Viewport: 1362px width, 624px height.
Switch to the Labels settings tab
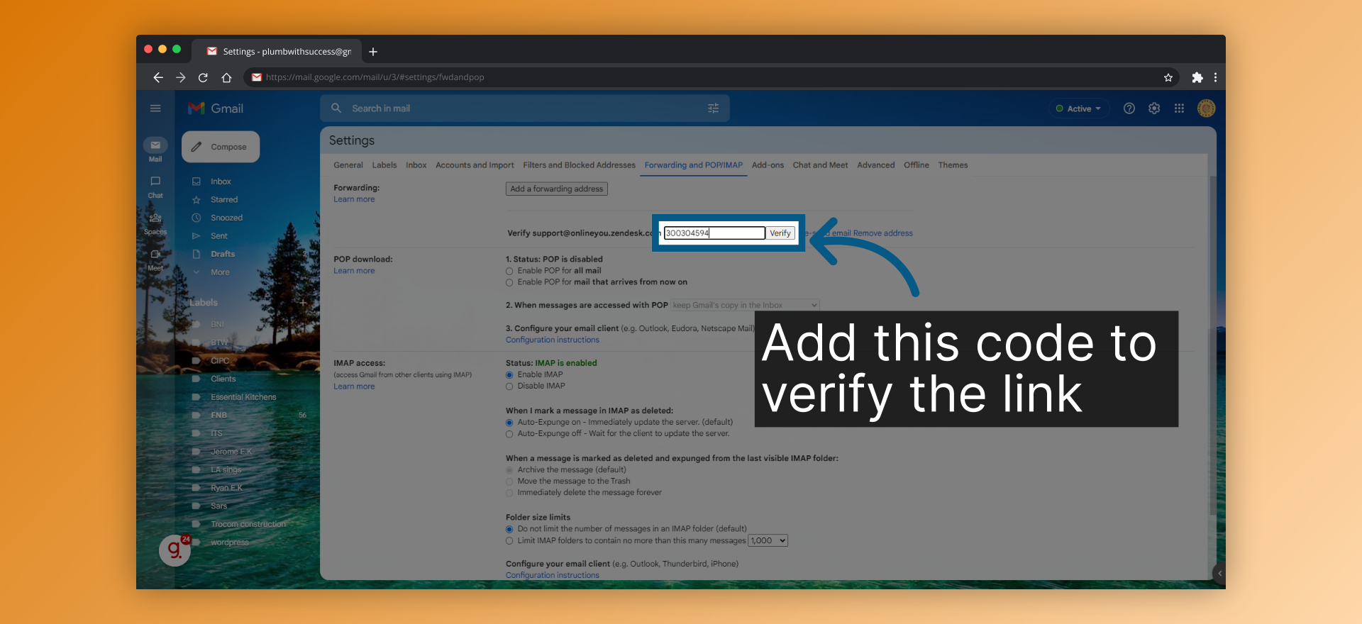pyautogui.click(x=384, y=165)
